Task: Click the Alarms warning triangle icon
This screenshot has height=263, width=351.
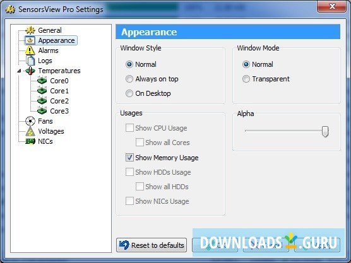Action: click(30, 50)
